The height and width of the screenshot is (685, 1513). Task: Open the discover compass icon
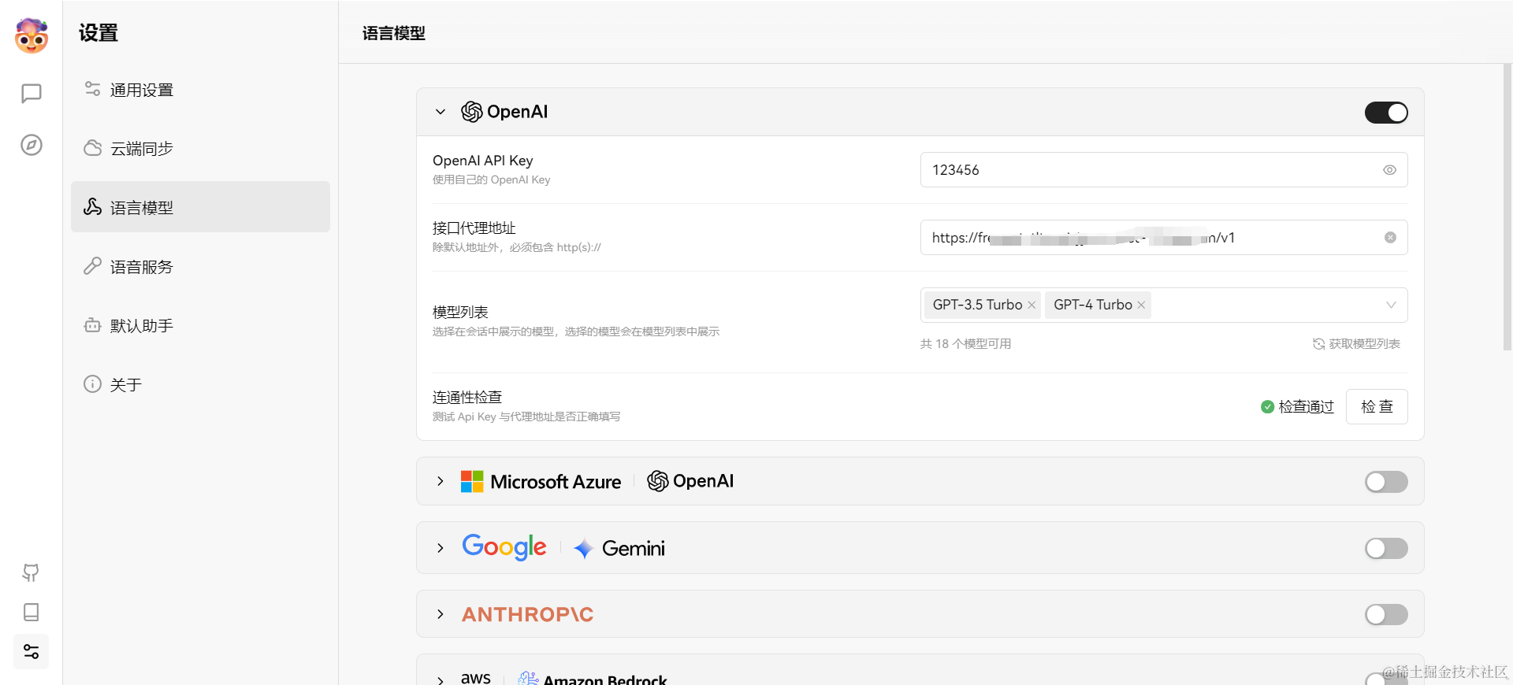pyautogui.click(x=32, y=145)
